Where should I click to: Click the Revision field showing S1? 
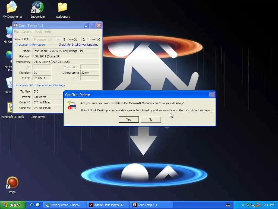pos(42,73)
